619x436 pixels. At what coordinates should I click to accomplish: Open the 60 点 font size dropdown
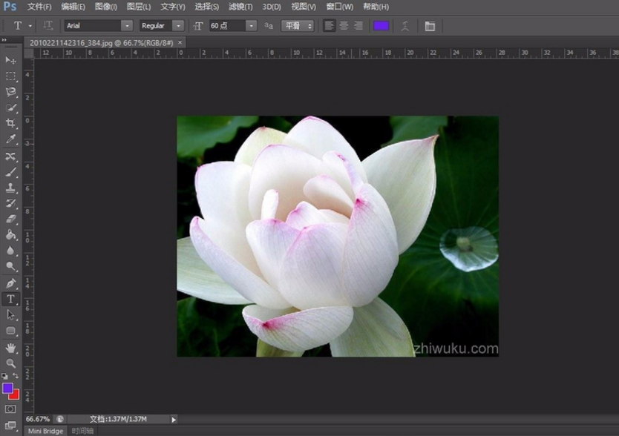tap(251, 25)
